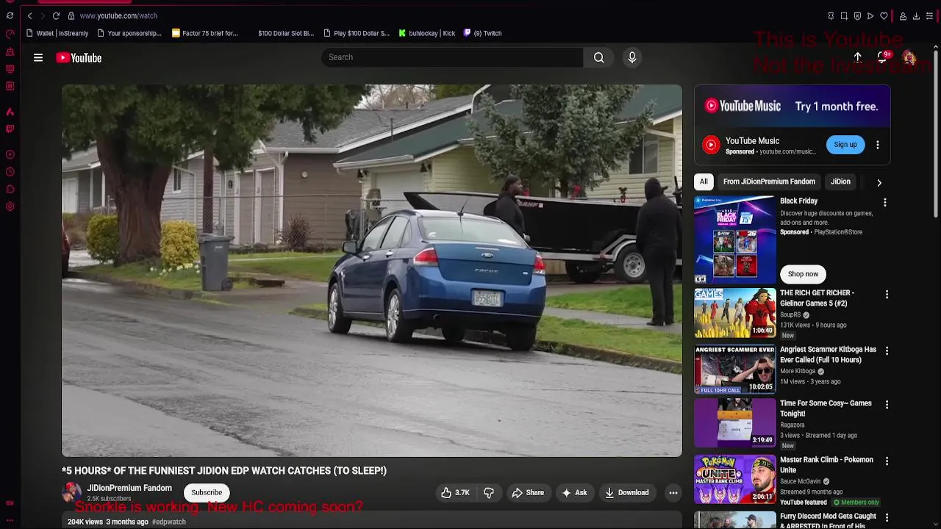Subscribe to JiDionPremium Fandom
Screen dimensions: 941x529
(x=207, y=492)
